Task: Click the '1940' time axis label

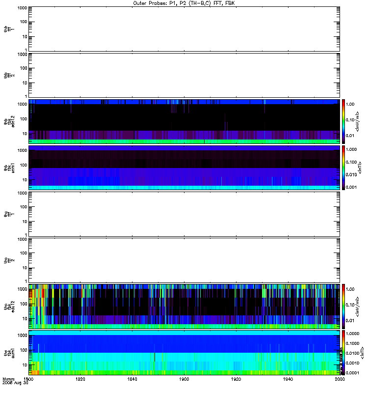Action: [288, 379]
